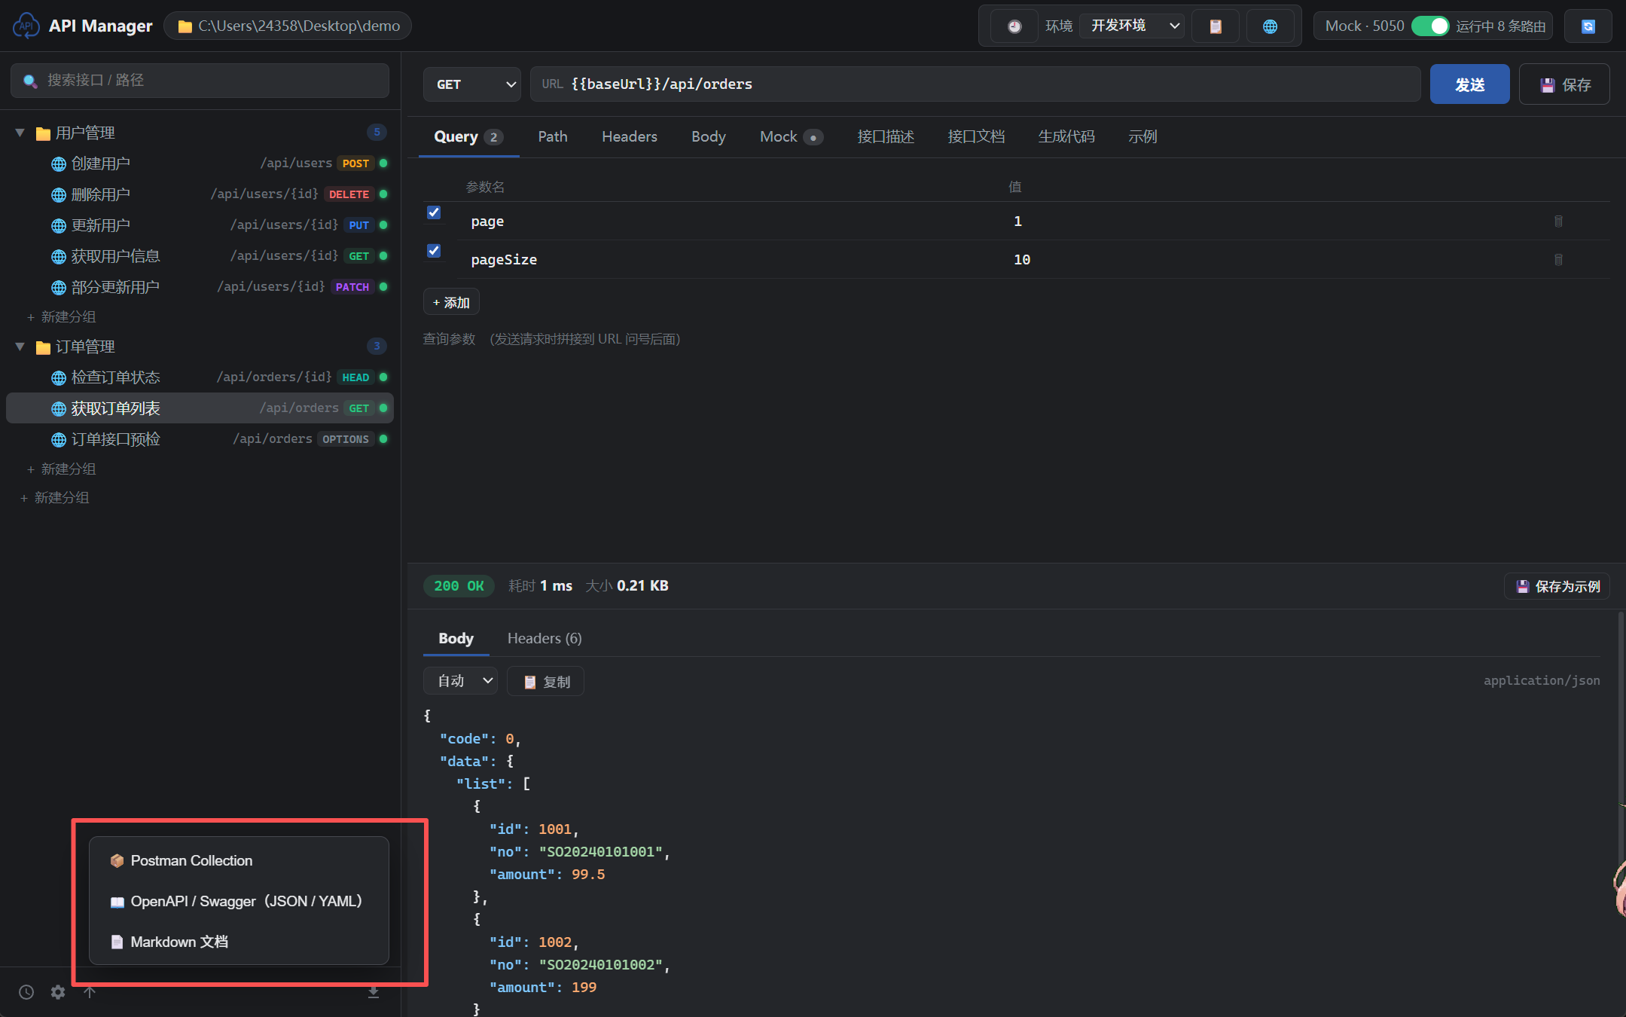Viewport: 1626px width, 1017px height.
Task: Click the blue refresh icon at top right
Action: coord(1588,26)
